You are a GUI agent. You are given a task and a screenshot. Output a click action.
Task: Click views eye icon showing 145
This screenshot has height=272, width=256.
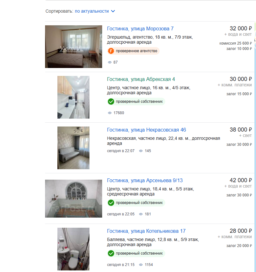point(141,151)
